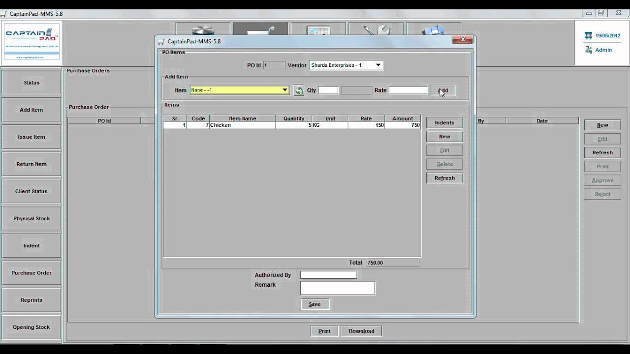Click the Rate column header
Viewport: 630px width, 354px height.
366,118
